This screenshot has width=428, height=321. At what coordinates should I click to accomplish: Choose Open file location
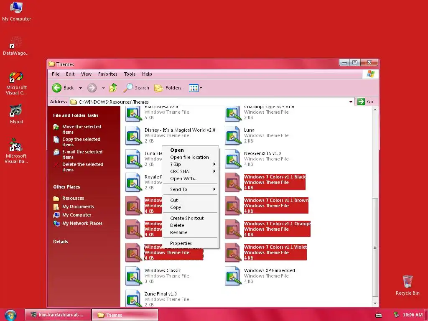tap(191, 157)
